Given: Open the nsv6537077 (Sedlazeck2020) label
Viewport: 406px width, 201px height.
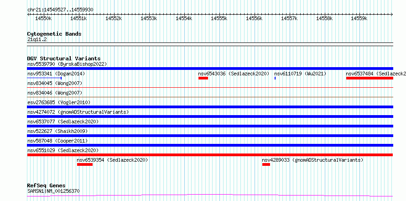Looking at the screenshot, I should tap(63, 122).
